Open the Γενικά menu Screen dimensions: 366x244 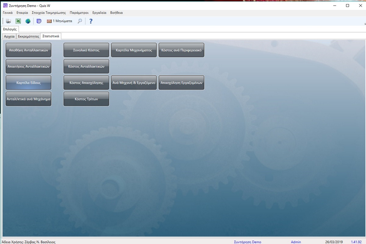[8, 13]
